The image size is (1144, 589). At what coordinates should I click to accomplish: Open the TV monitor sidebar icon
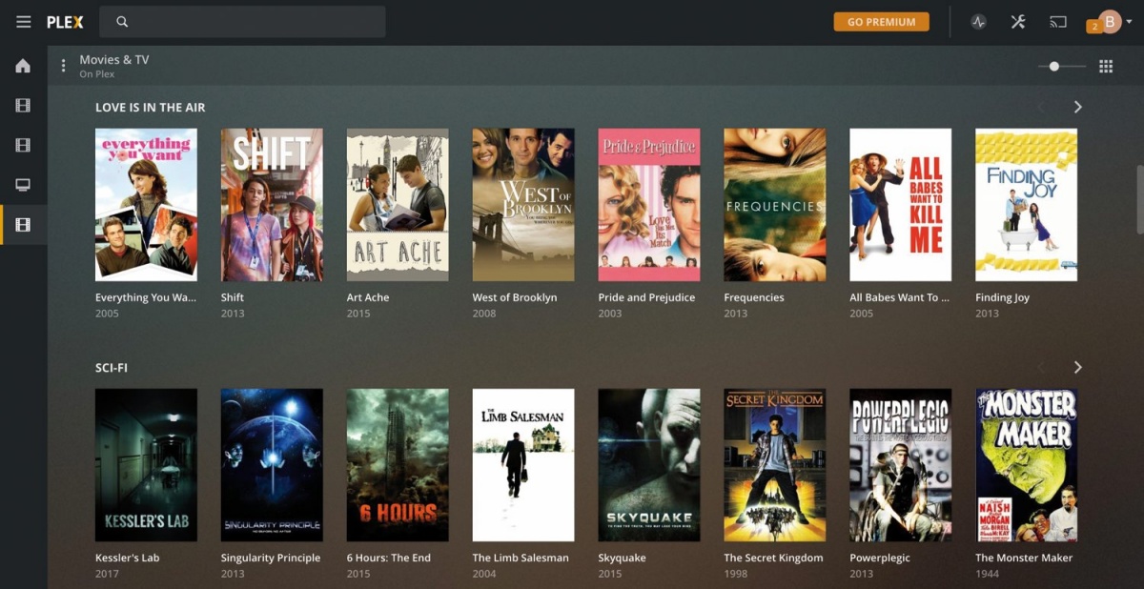[x=23, y=185]
